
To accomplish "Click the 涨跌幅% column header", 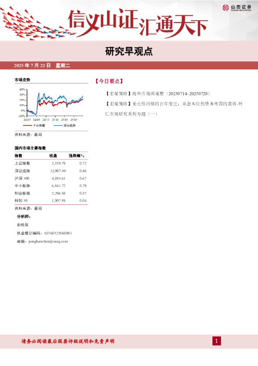I will 77,156.
